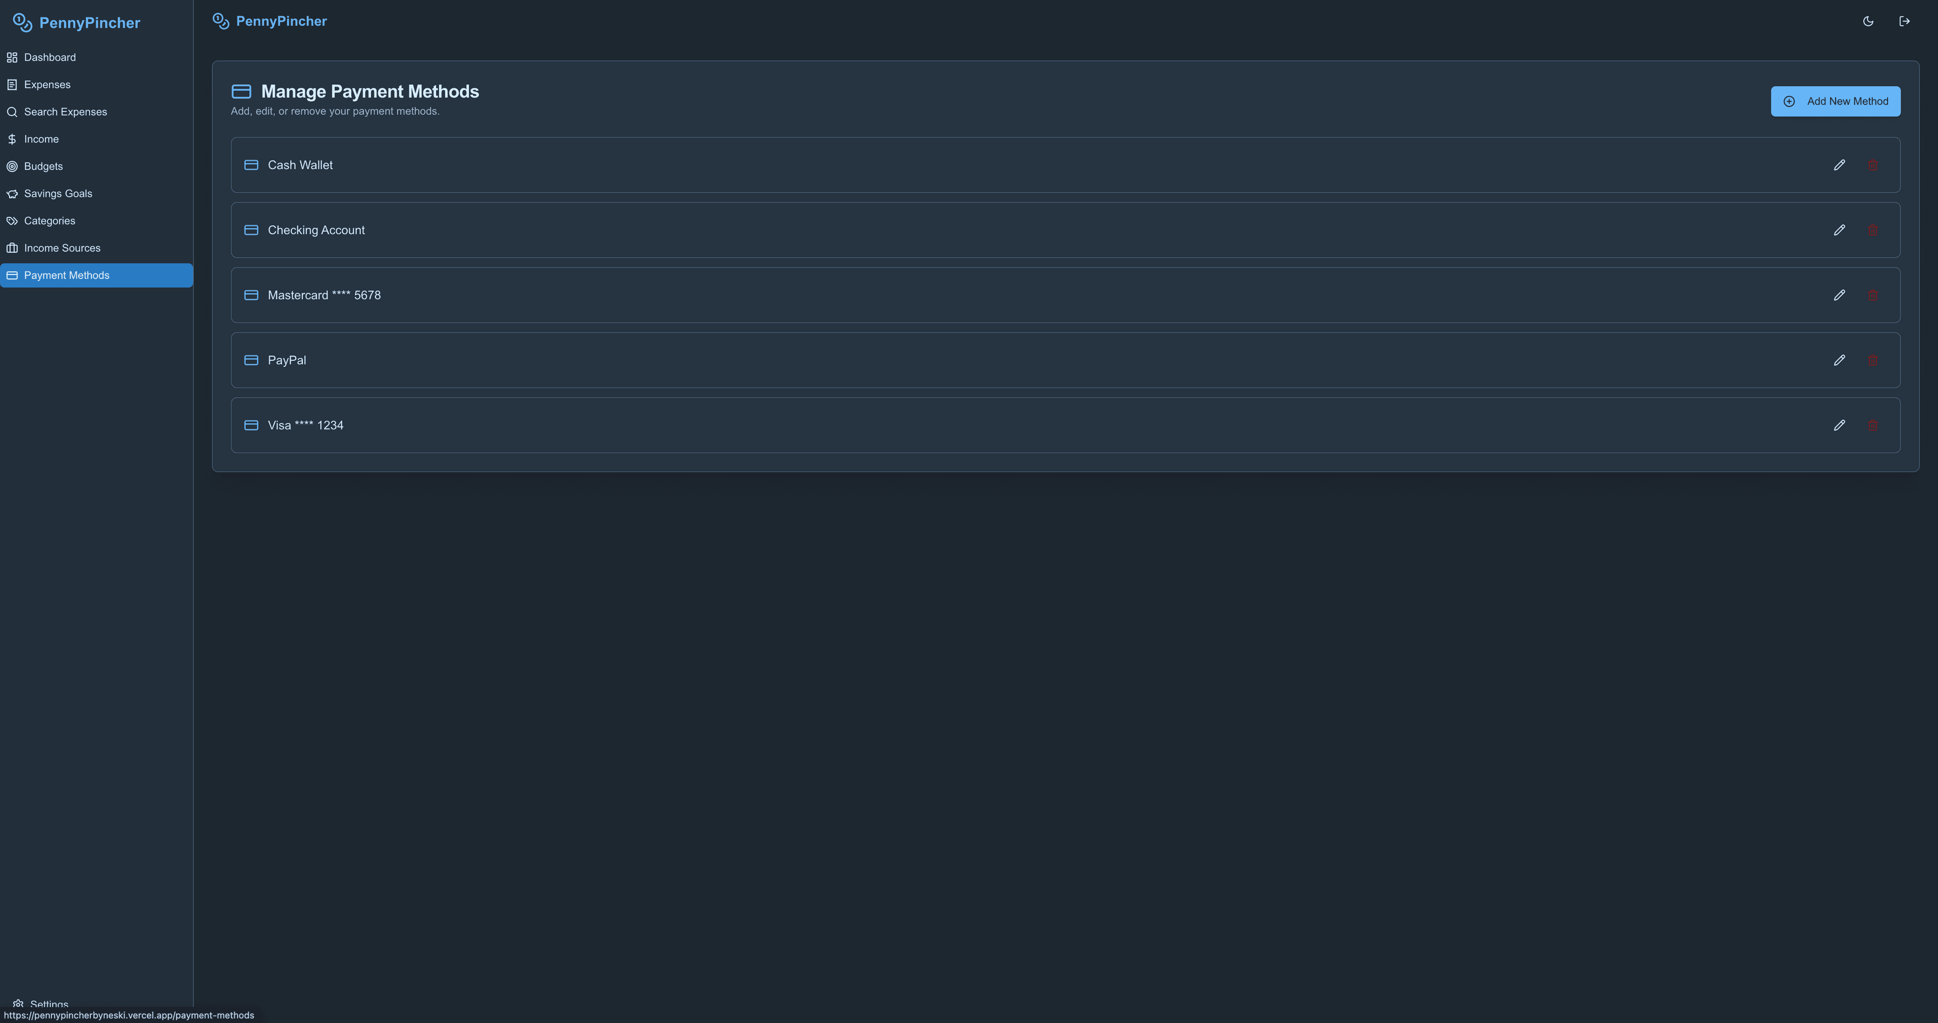The height and width of the screenshot is (1023, 1938).
Task: Remove Checking Account using its trash icon
Action: pyautogui.click(x=1872, y=230)
